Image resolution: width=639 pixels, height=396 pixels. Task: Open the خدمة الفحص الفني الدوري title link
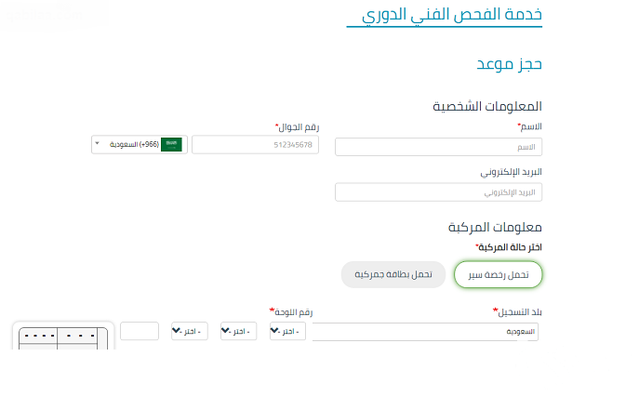tap(452, 15)
